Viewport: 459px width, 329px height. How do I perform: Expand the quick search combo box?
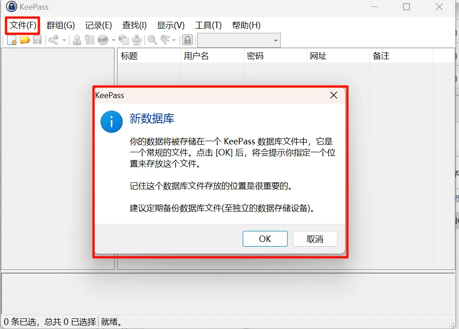pyautogui.click(x=239, y=41)
